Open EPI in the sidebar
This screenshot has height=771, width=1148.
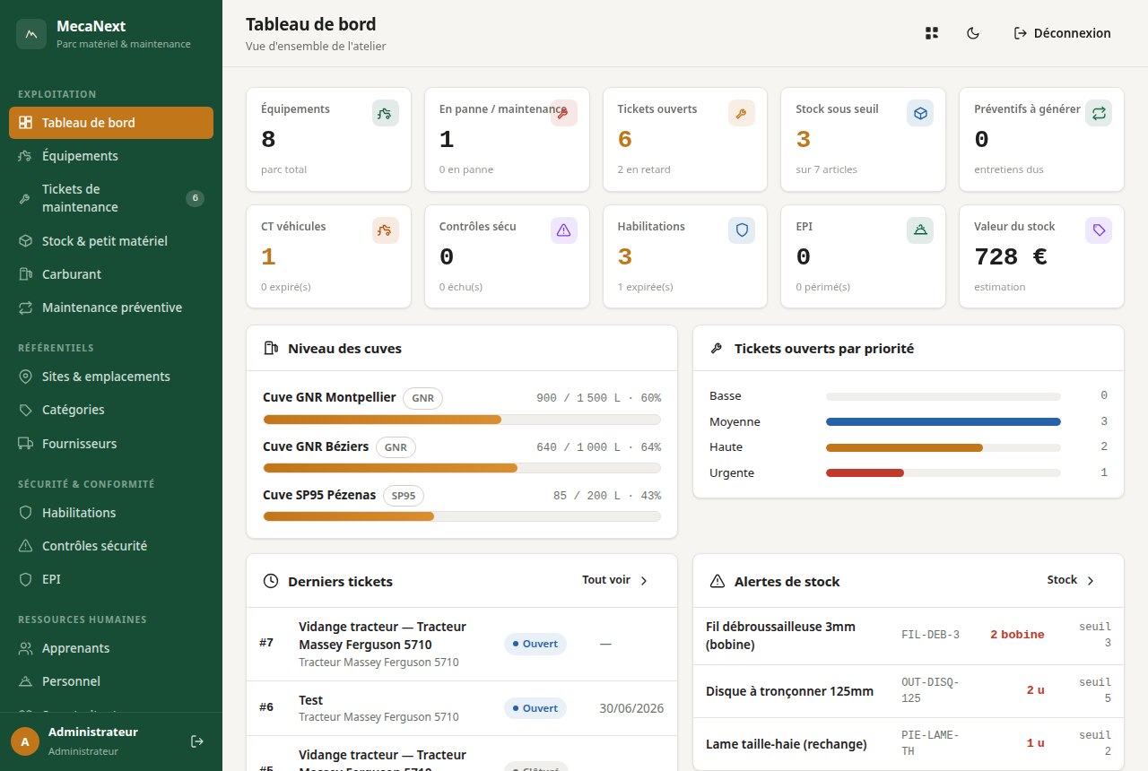(x=111, y=579)
